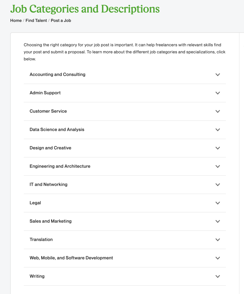Click the IT and Networking label
Viewport: 244px width, 294px height.
click(x=48, y=184)
